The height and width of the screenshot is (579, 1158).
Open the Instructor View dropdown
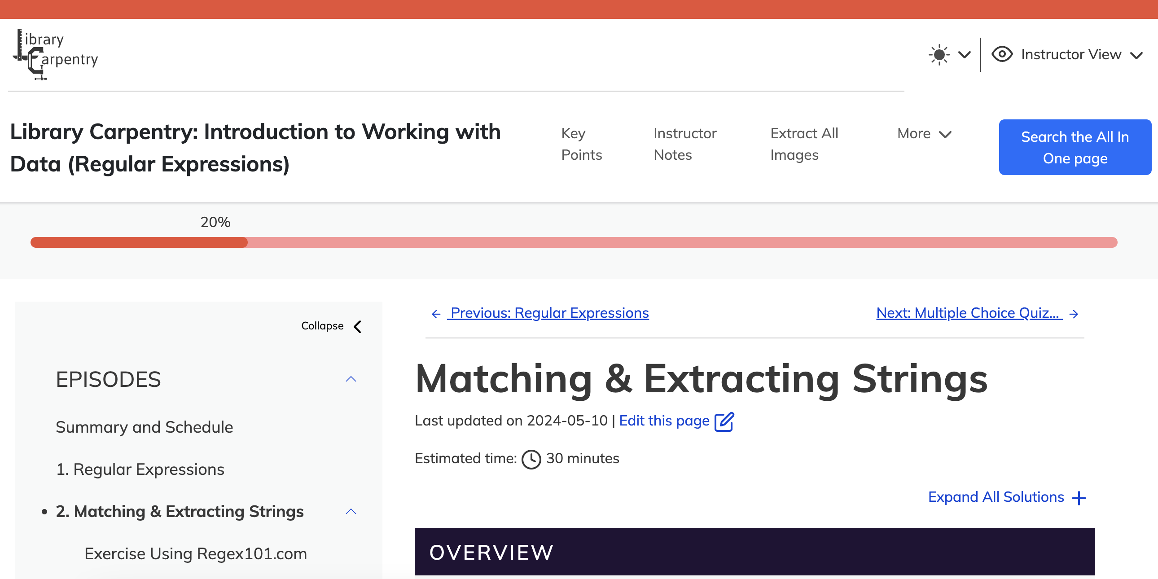pyautogui.click(x=1067, y=54)
